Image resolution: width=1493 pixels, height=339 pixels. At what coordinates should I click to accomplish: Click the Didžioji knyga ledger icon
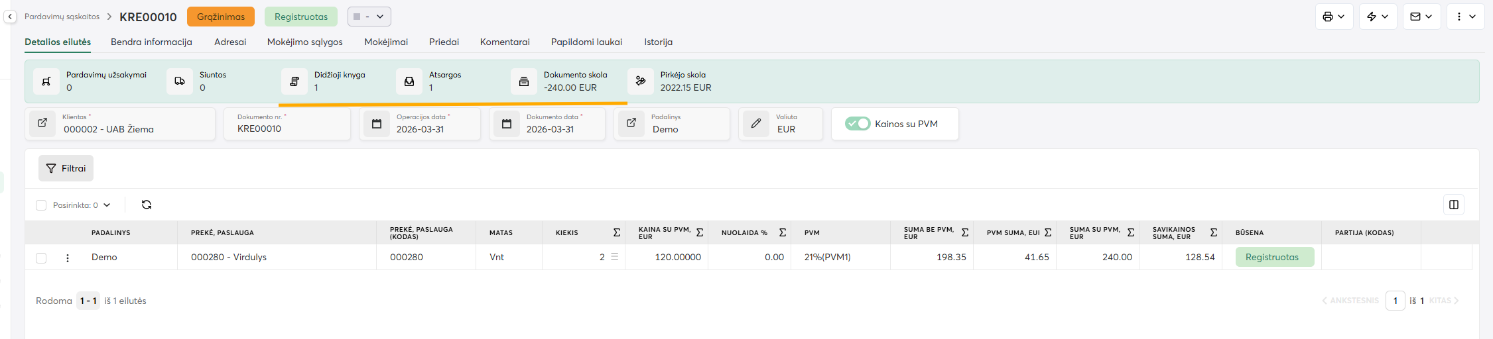[x=294, y=81]
